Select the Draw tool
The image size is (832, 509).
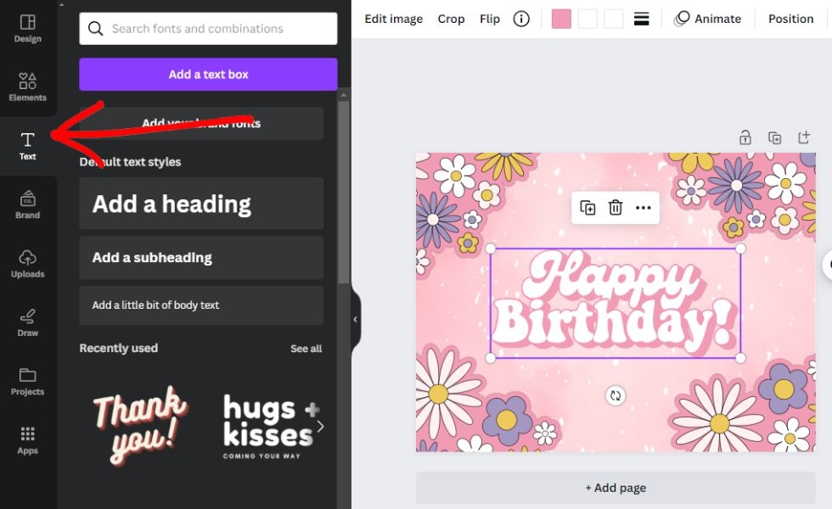pyautogui.click(x=27, y=321)
